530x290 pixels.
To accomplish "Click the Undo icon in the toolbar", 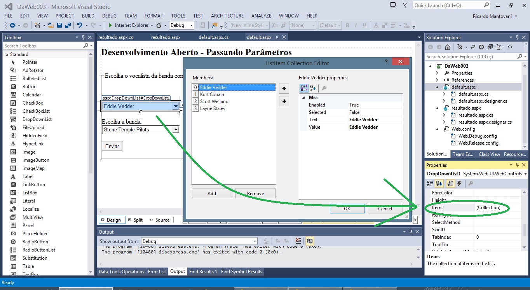I will [x=80, y=25].
